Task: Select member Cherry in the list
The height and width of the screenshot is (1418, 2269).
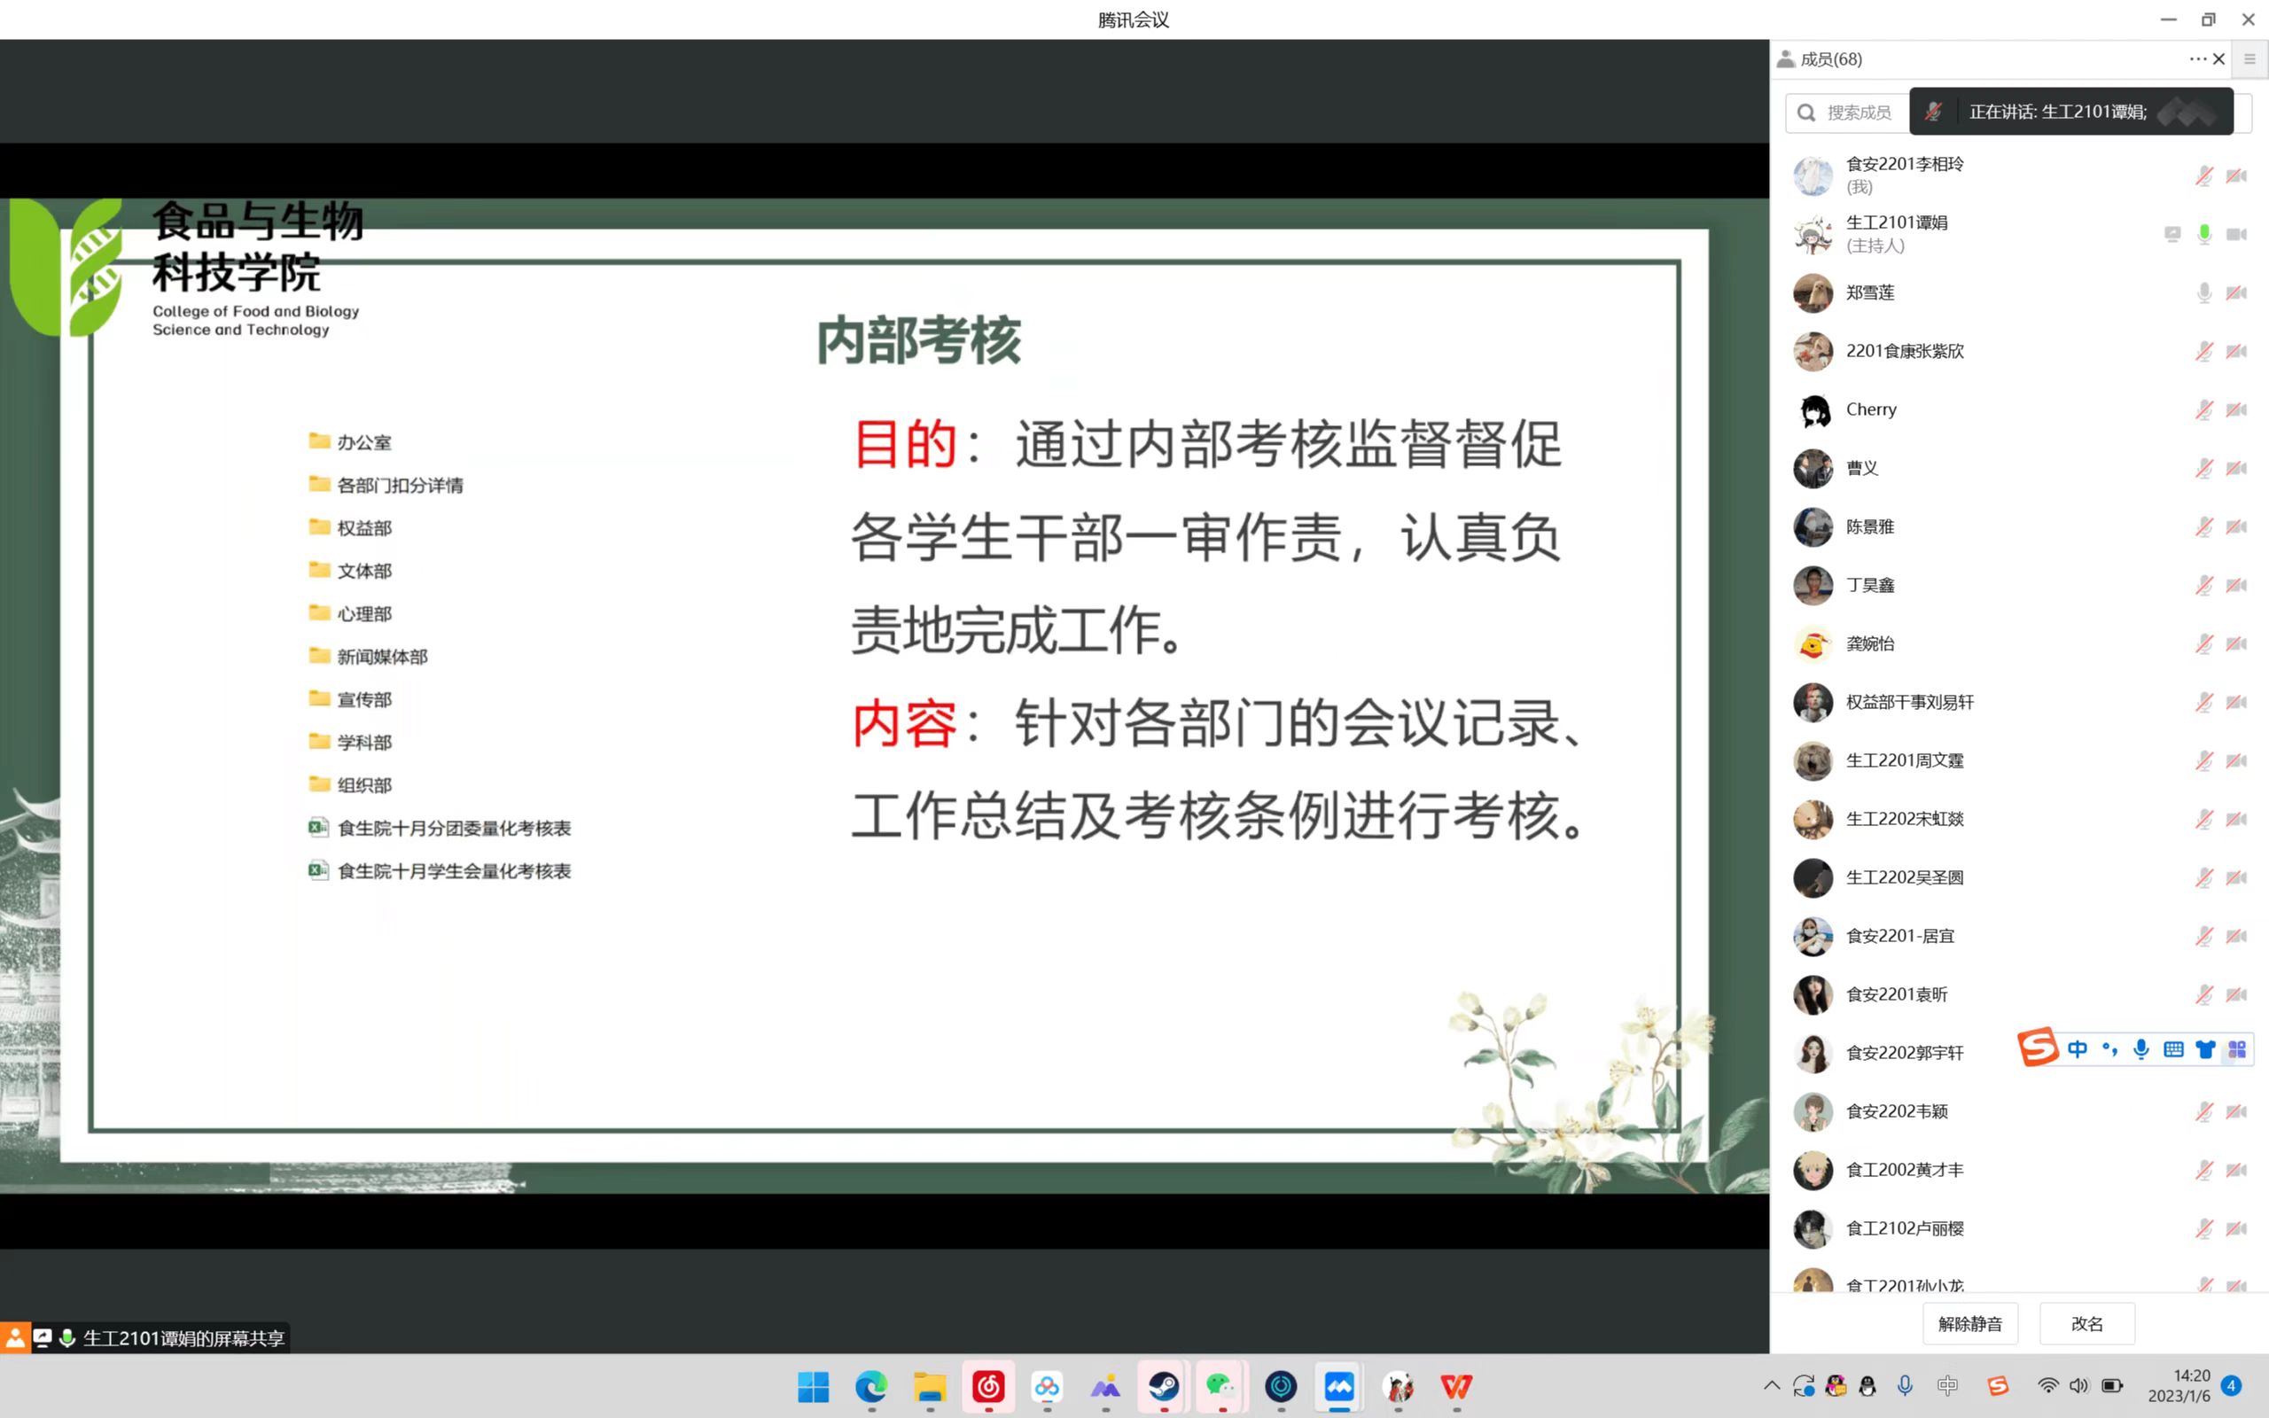Action: click(x=1870, y=409)
